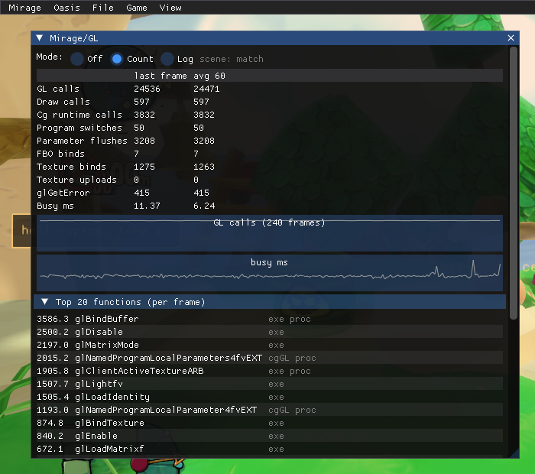Viewport: 535px width, 474px height.
Task: Click the 11.37 busy ms value
Action: pyautogui.click(x=147, y=206)
